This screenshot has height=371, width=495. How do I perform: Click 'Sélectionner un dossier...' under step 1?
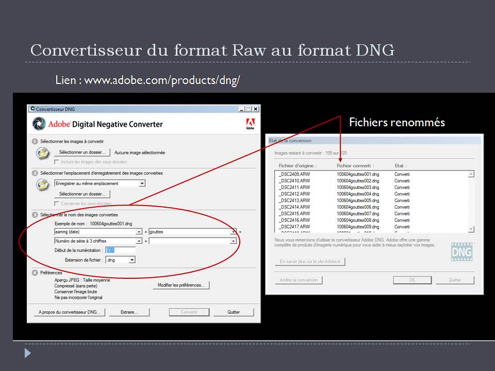(x=82, y=153)
